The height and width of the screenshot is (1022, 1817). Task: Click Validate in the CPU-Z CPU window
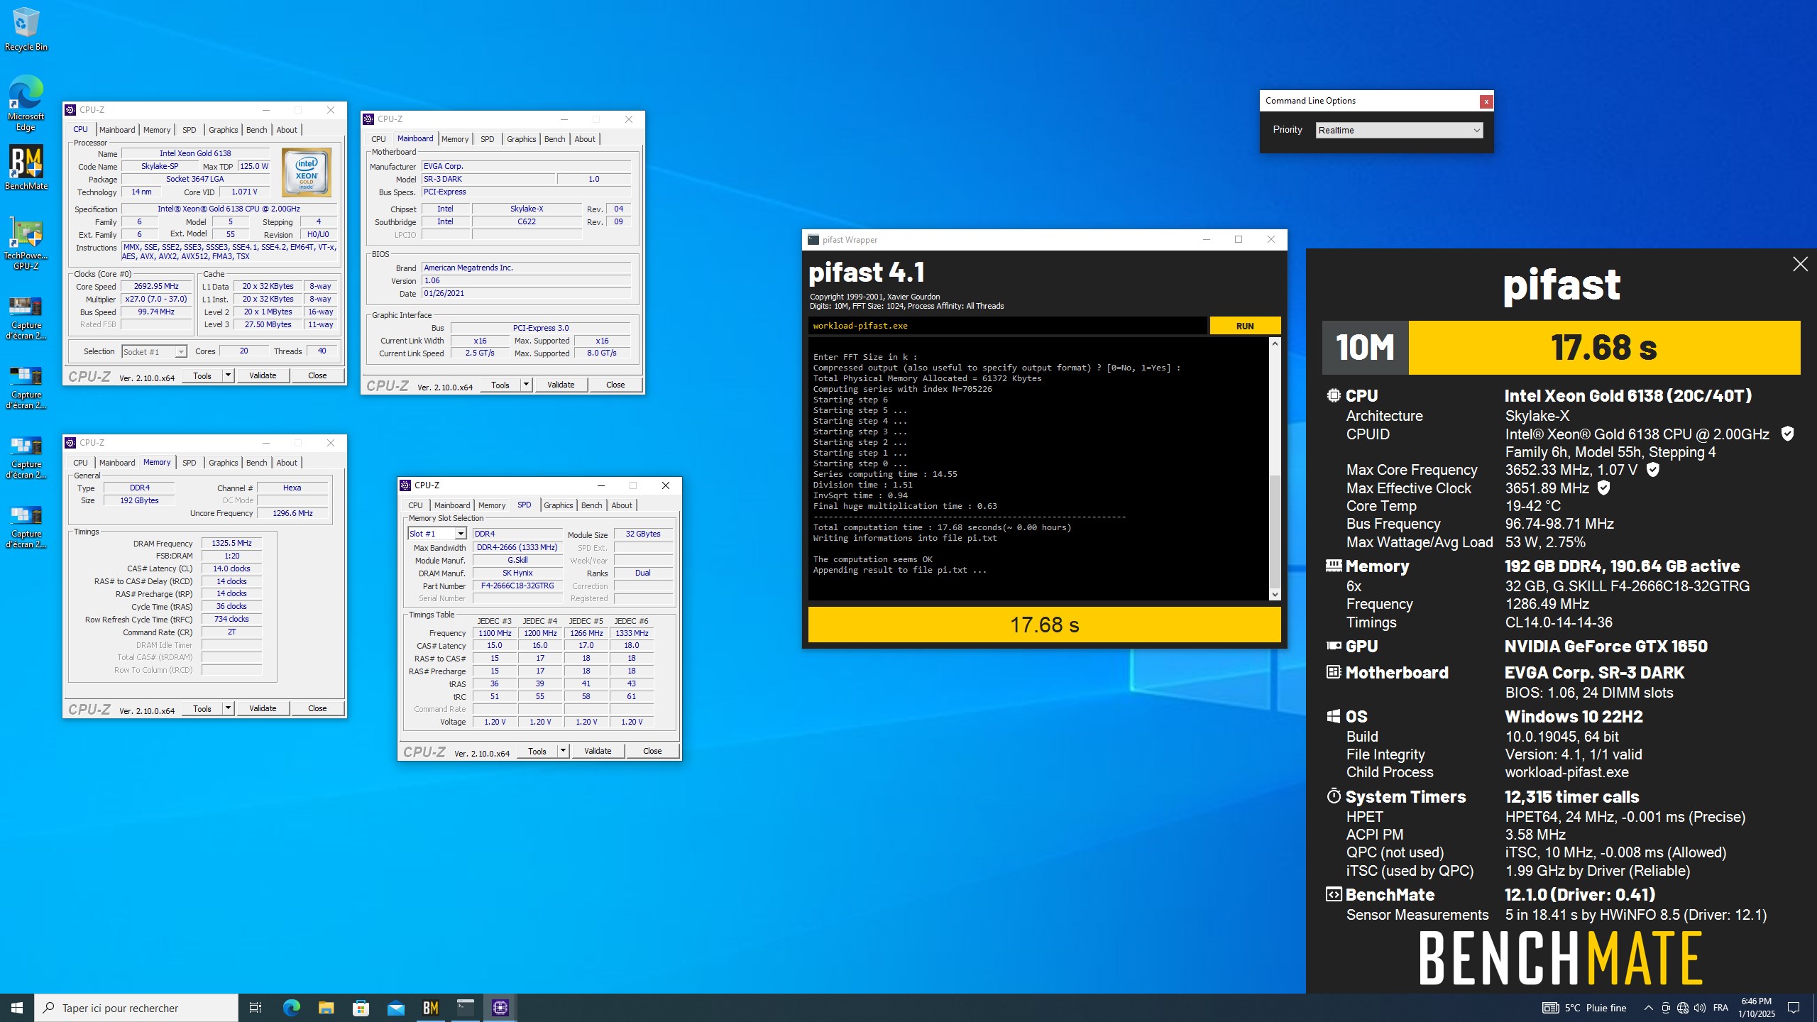click(263, 375)
